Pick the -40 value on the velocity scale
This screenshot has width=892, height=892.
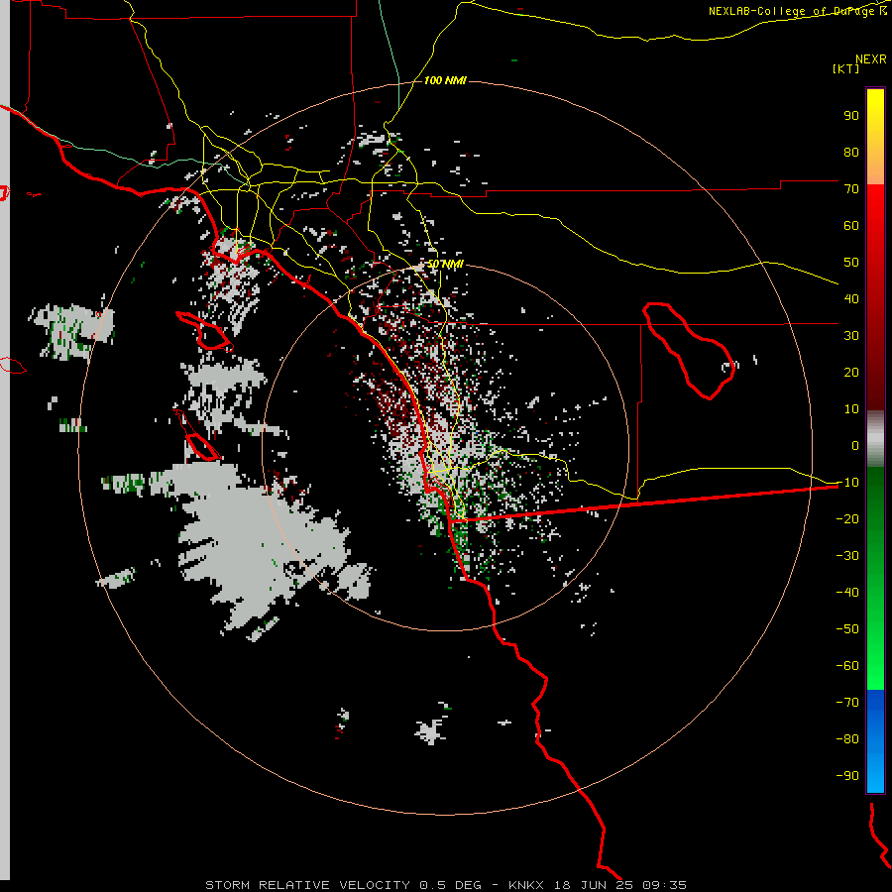coord(847,593)
